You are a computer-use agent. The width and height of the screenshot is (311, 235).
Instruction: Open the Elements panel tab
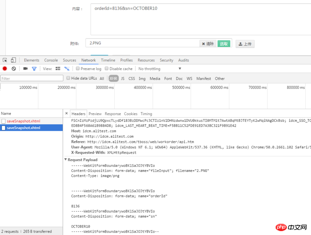(x=31, y=60)
